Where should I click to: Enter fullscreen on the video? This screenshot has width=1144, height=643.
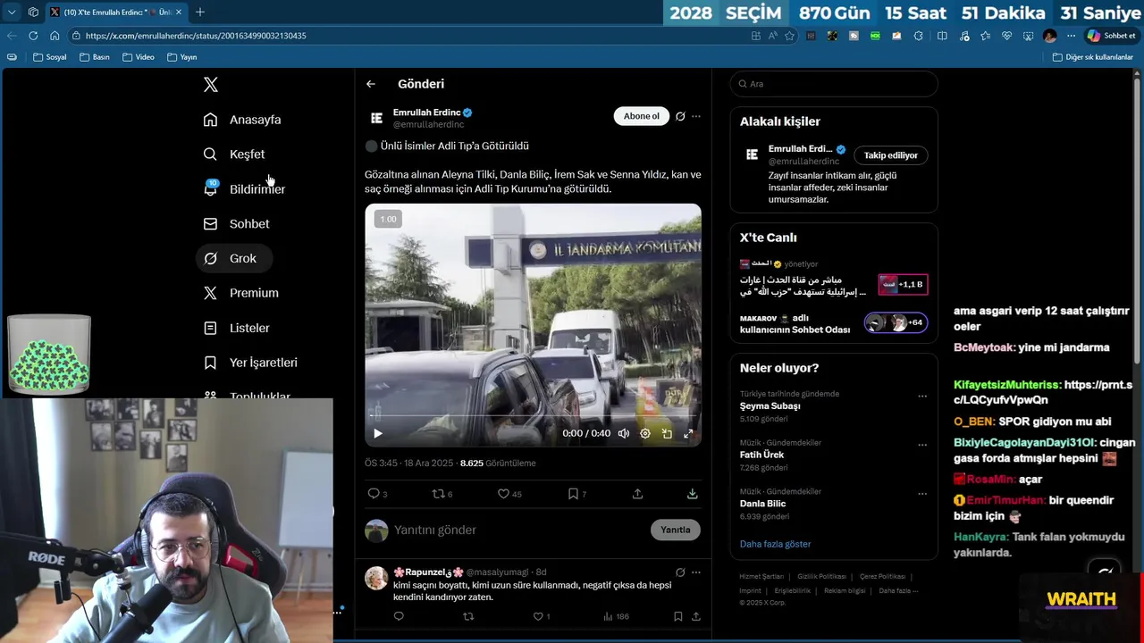[688, 433]
